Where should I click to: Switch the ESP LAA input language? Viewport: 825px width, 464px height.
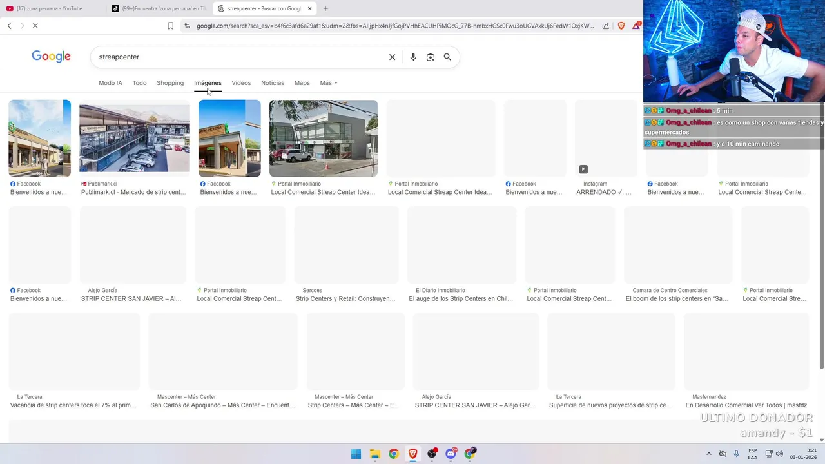pyautogui.click(x=753, y=454)
